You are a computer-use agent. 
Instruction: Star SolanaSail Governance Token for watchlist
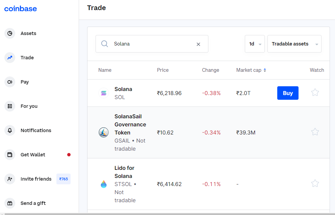point(315,132)
